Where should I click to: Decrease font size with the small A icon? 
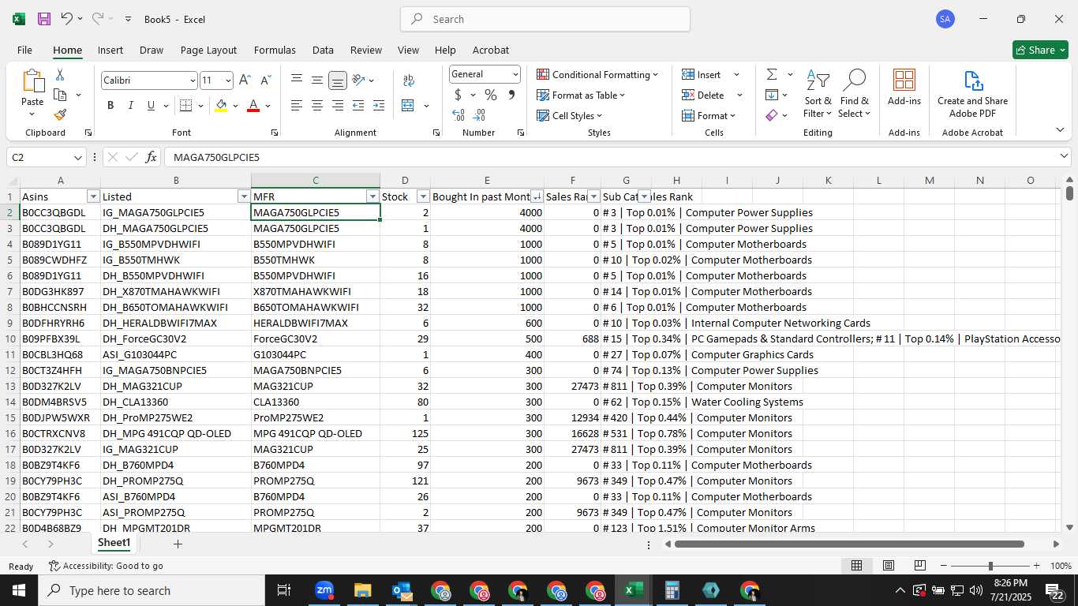[x=265, y=80]
